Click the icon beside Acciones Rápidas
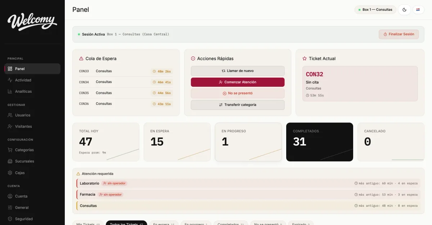This screenshot has height=225, width=432. pos(193,59)
